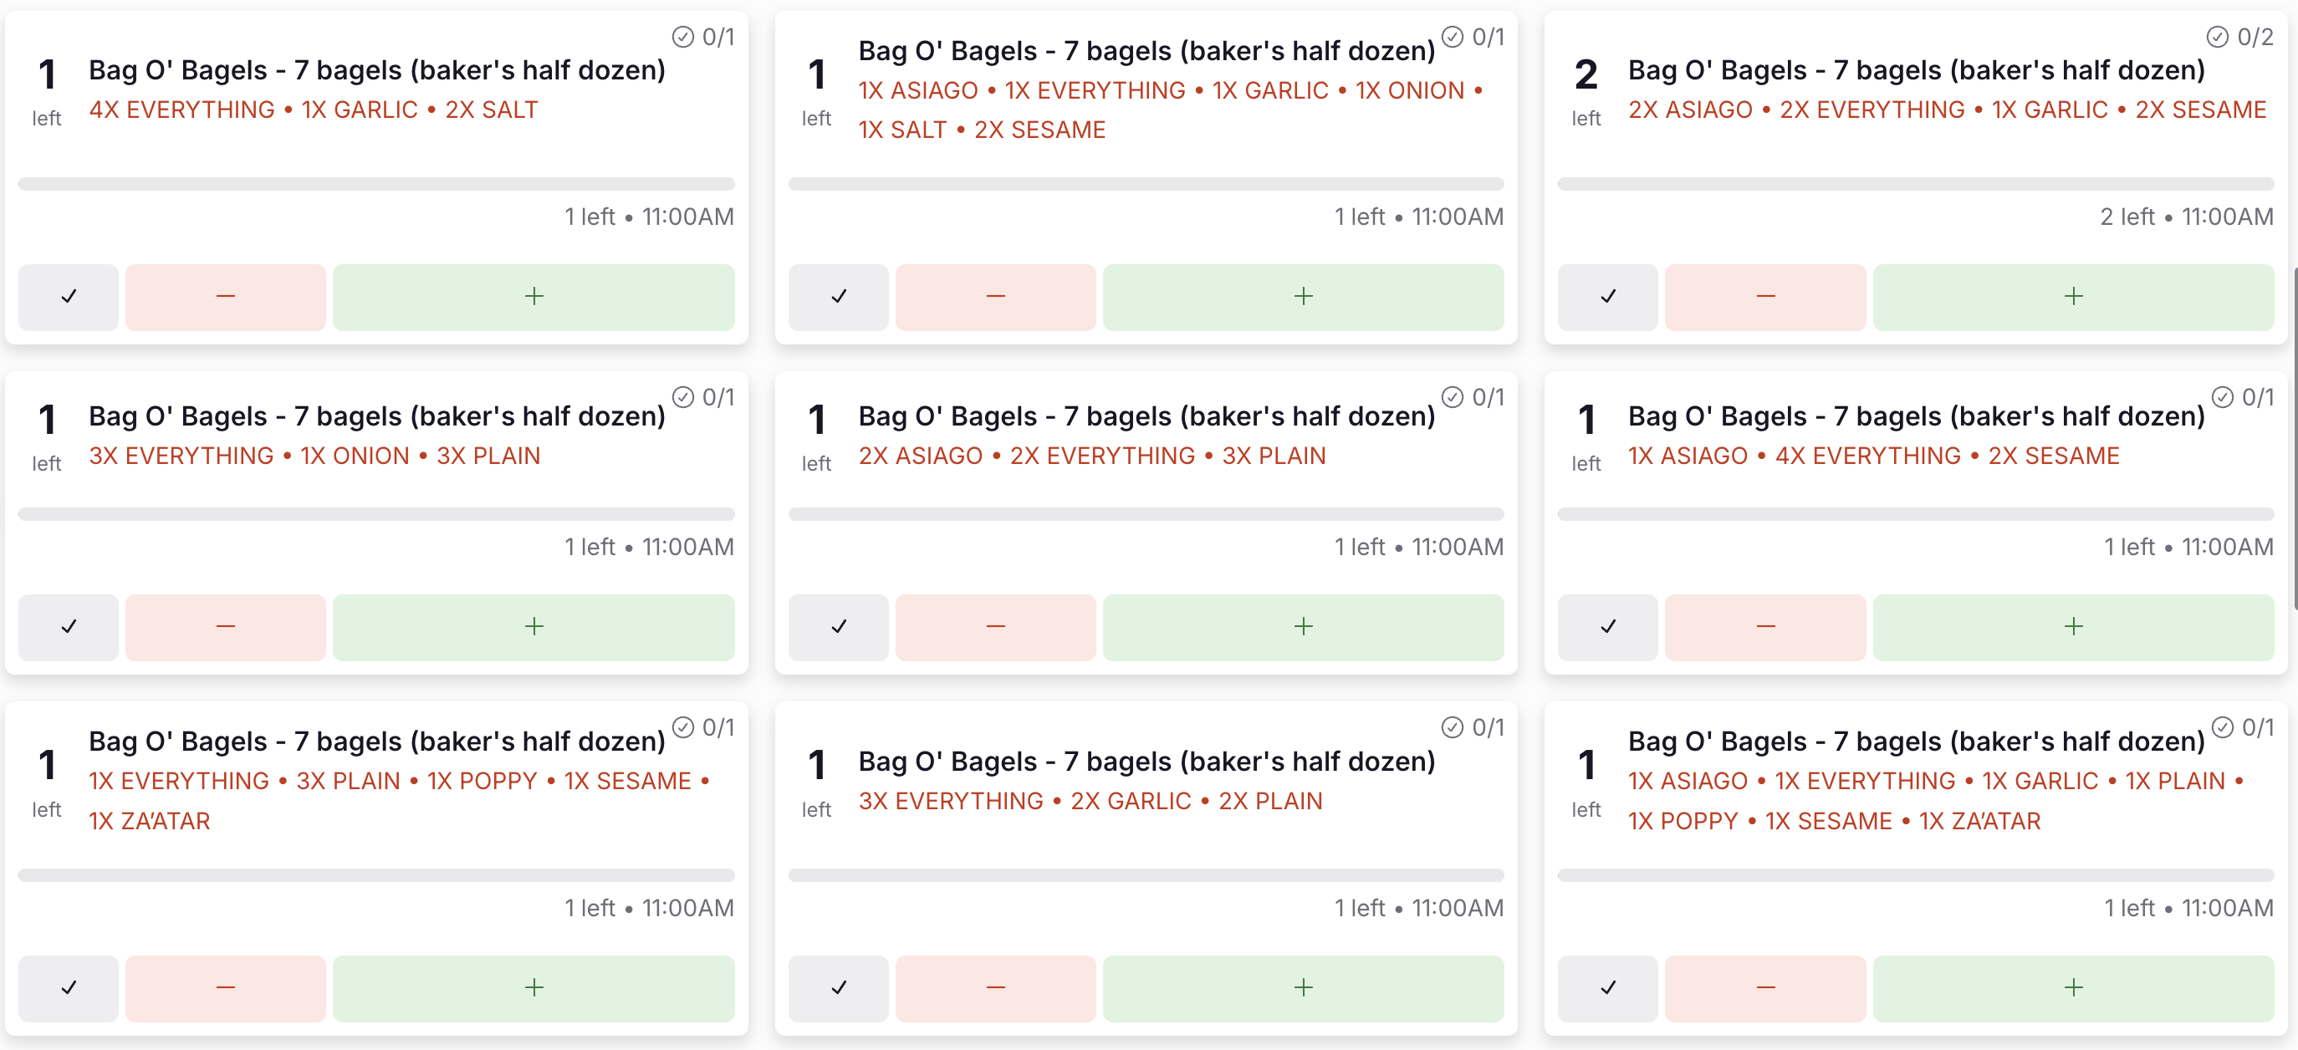2298x1050 pixels.
Task: Mark the 4X Everything, 2X Salt order complete
Action: click(69, 297)
